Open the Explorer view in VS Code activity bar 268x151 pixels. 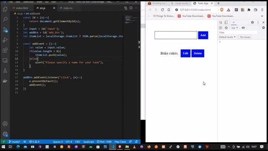5,9
